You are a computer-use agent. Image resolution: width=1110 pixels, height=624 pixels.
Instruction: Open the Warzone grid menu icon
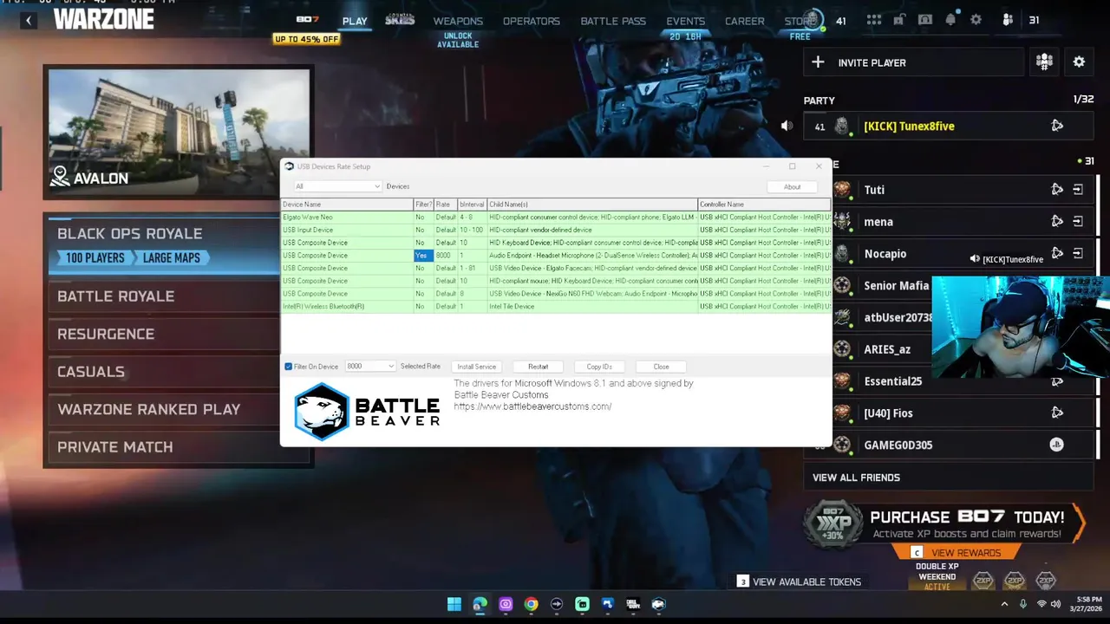pyautogui.click(x=873, y=20)
